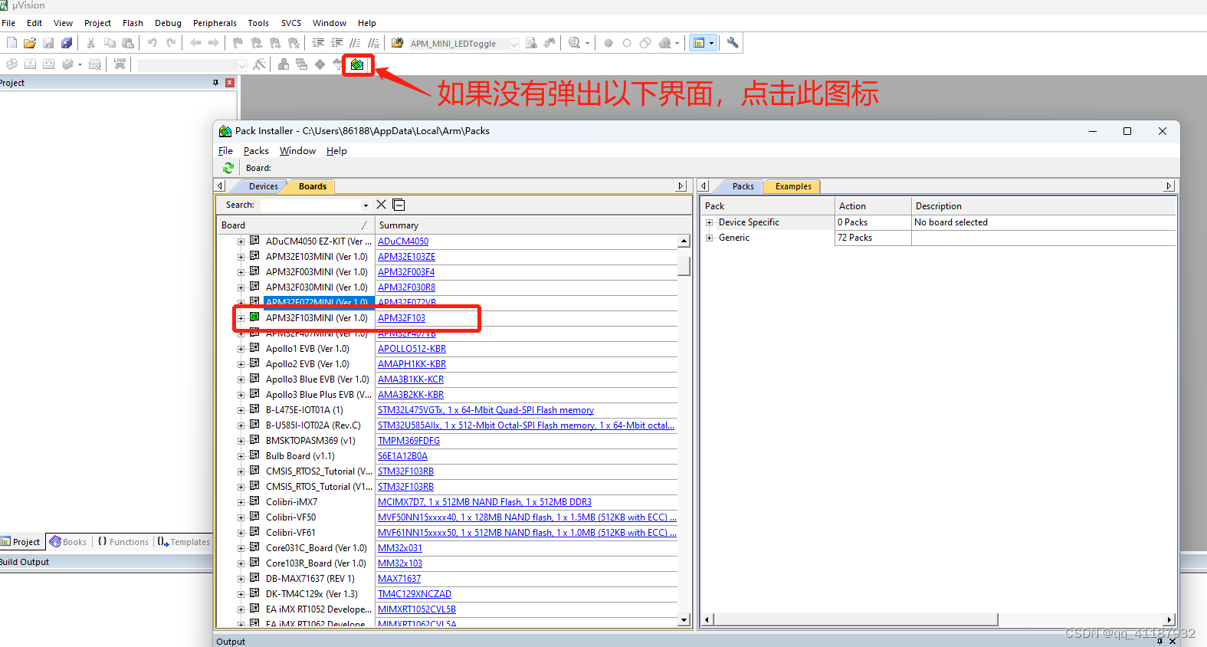Rebuild all target files icon
The width and height of the screenshot is (1207, 647).
click(x=48, y=64)
